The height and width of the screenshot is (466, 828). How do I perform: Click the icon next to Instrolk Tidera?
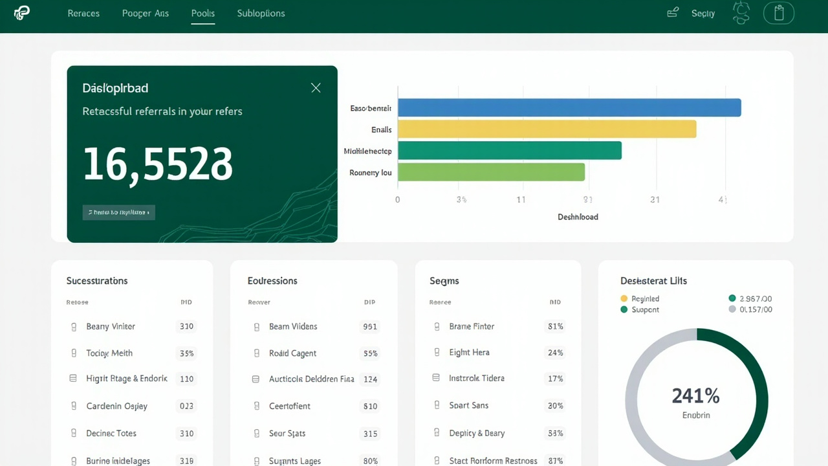coord(436,378)
